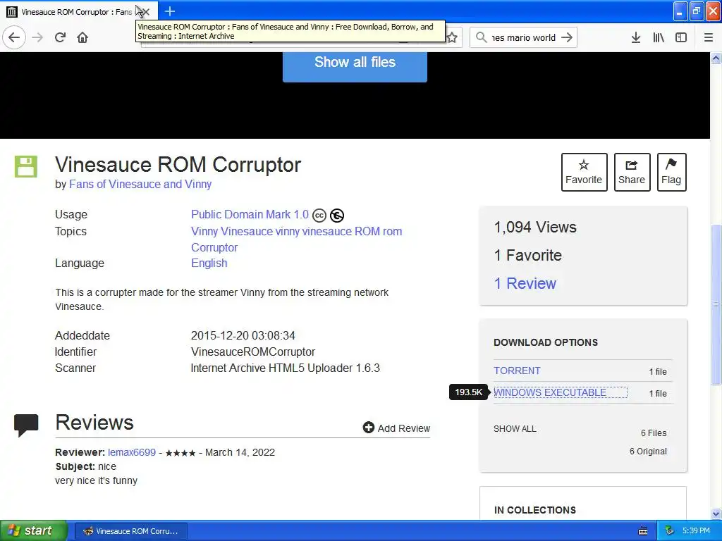Open the Corruptor topic link
The height and width of the screenshot is (541, 722).
214,247
